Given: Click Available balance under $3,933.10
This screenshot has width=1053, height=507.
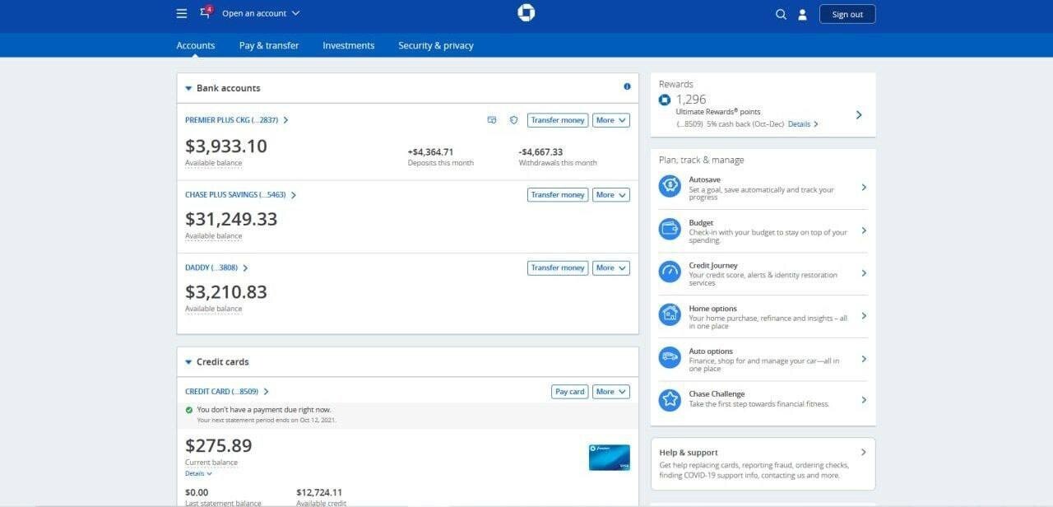Looking at the screenshot, I should 214,163.
